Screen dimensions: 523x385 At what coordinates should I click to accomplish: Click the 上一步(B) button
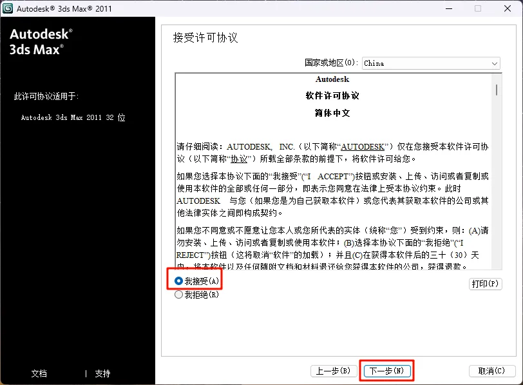pos(334,371)
